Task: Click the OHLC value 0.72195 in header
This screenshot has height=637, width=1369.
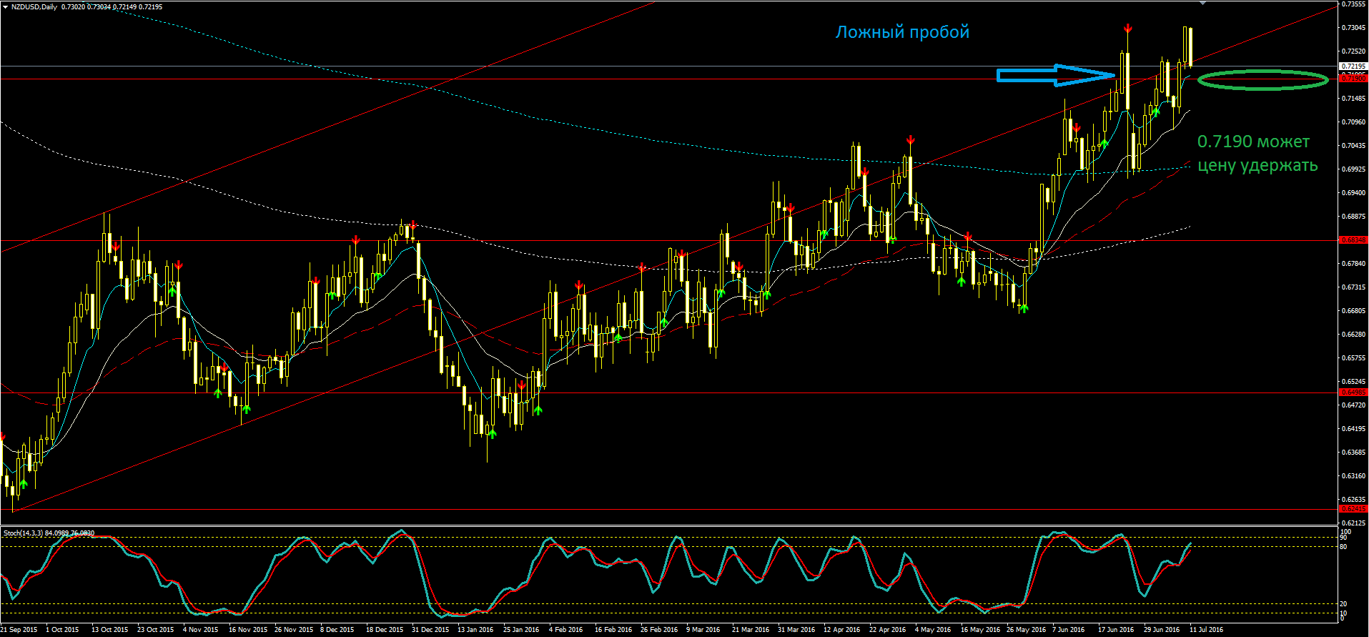Action: [x=150, y=6]
